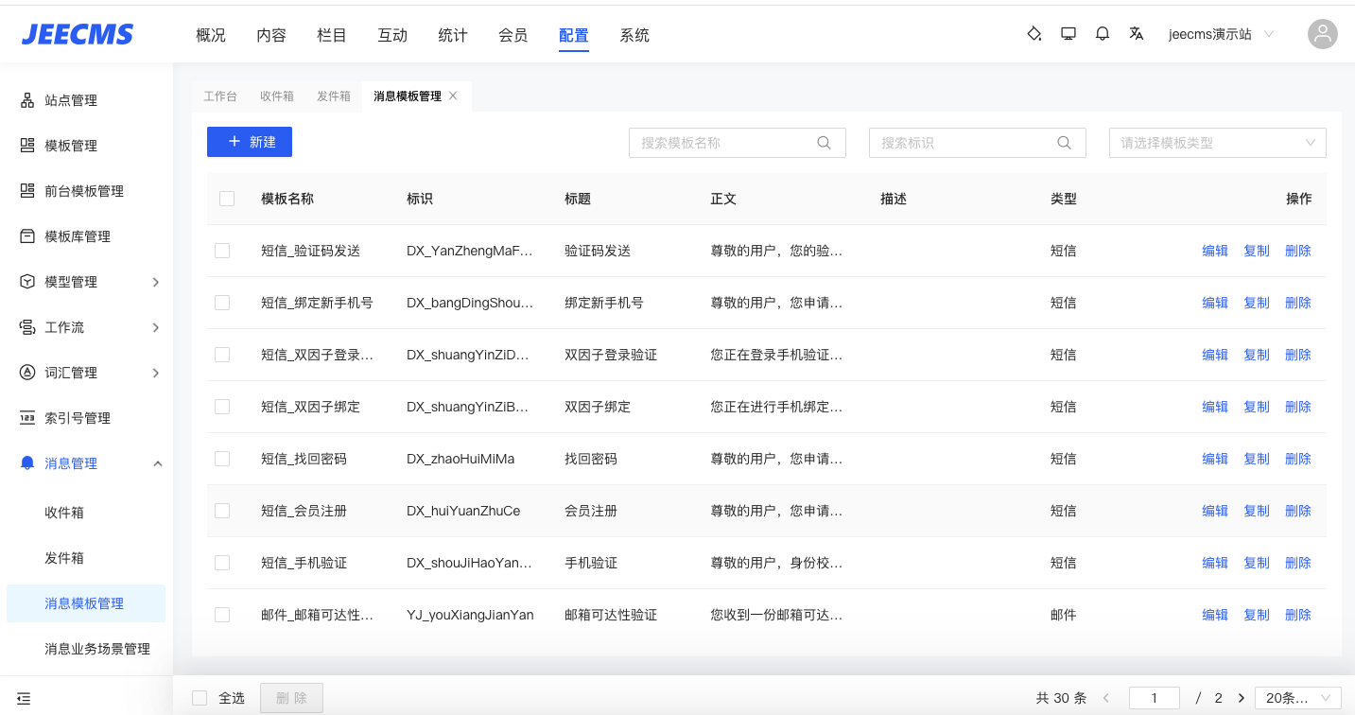This screenshot has height=715, width=1355.
Task: Click 编辑 link for 短信_找回密码 row
Action: [x=1214, y=459]
